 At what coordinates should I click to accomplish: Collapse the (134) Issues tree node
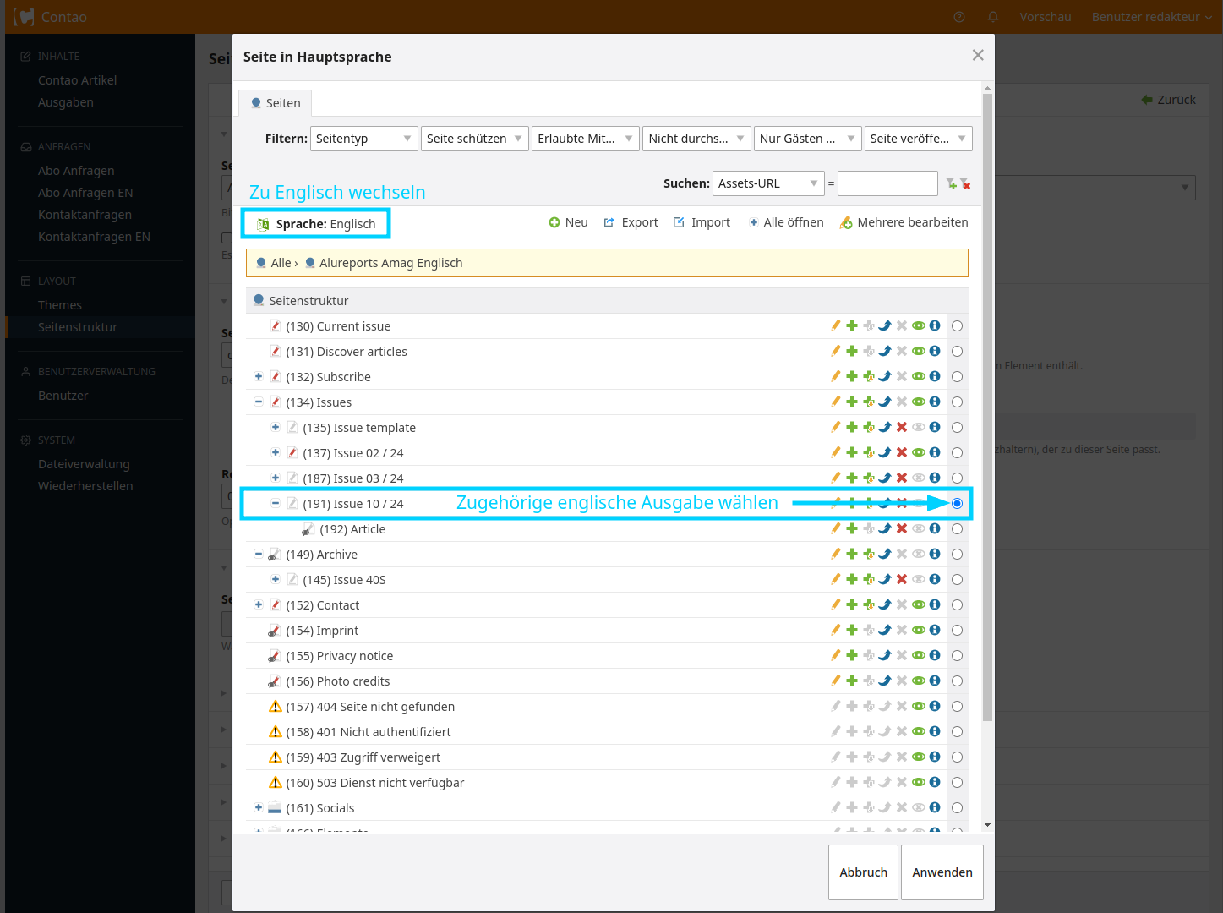pos(259,402)
